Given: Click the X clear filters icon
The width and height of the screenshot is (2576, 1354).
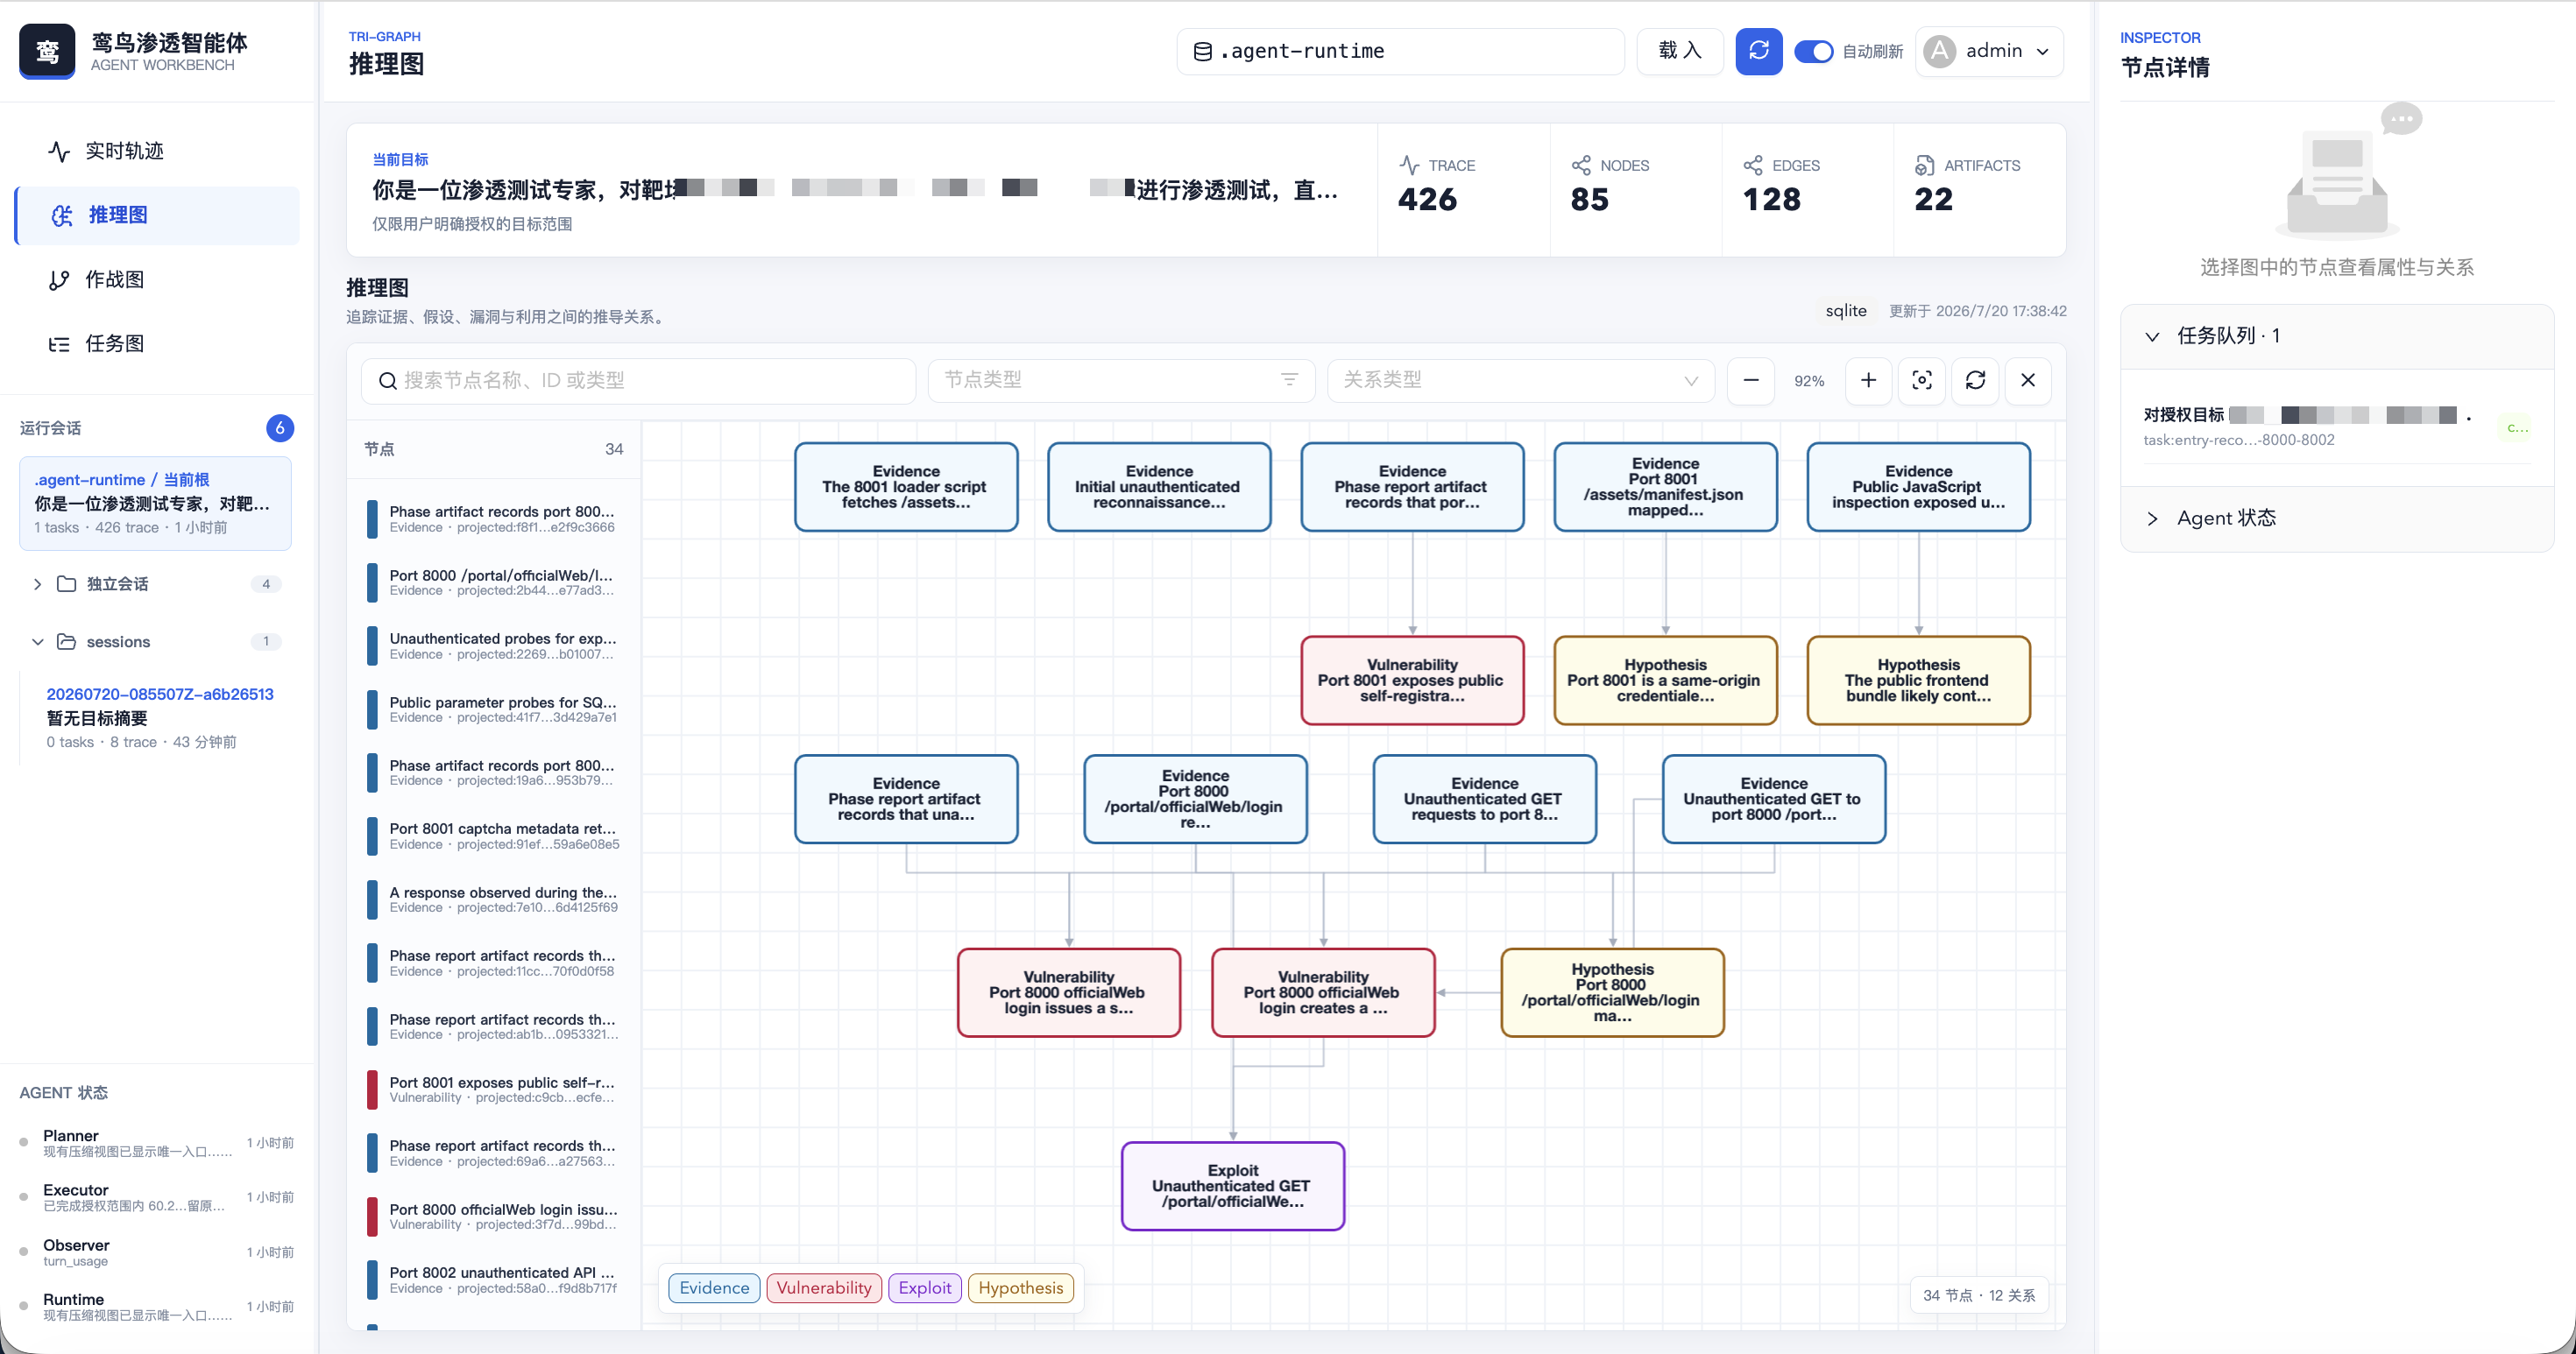Looking at the screenshot, I should coord(2027,381).
